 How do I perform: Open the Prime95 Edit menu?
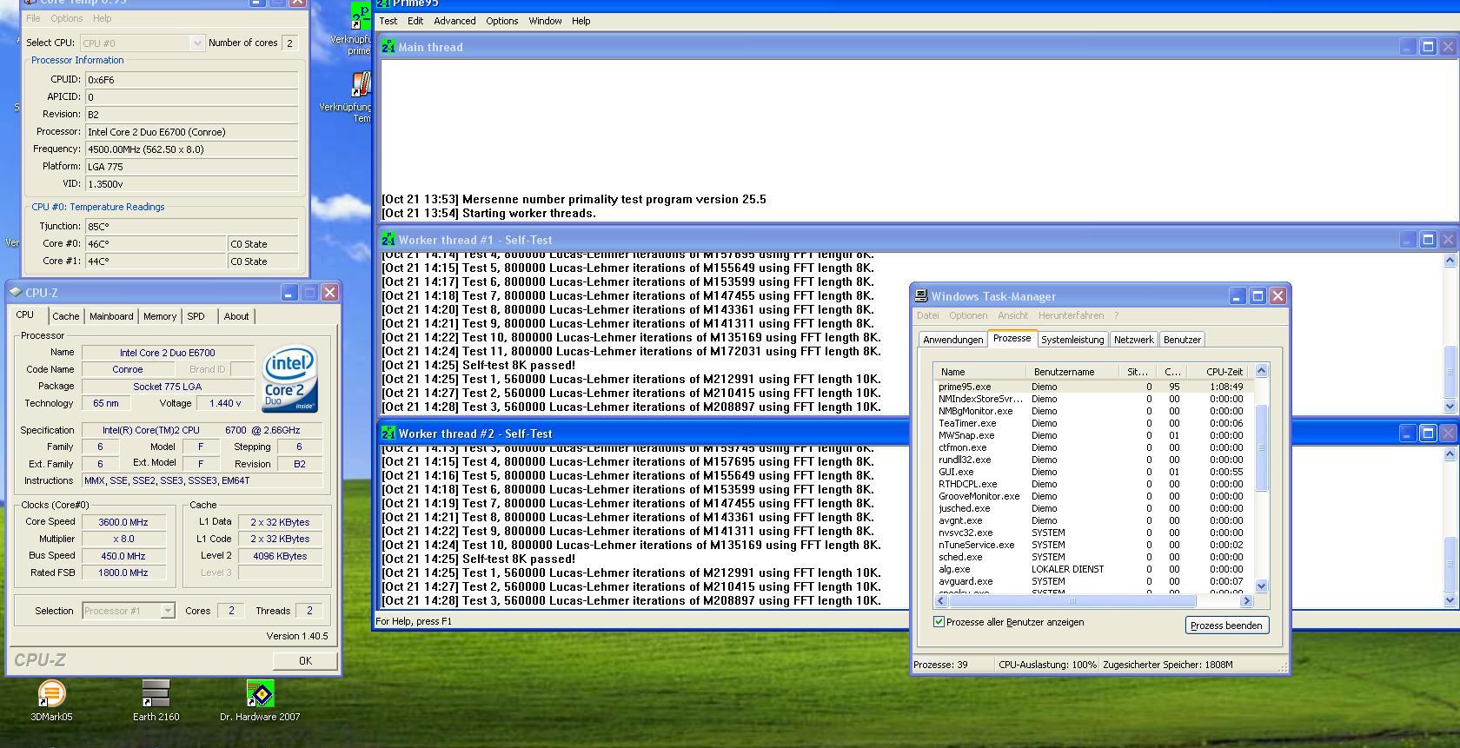pyautogui.click(x=415, y=21)
